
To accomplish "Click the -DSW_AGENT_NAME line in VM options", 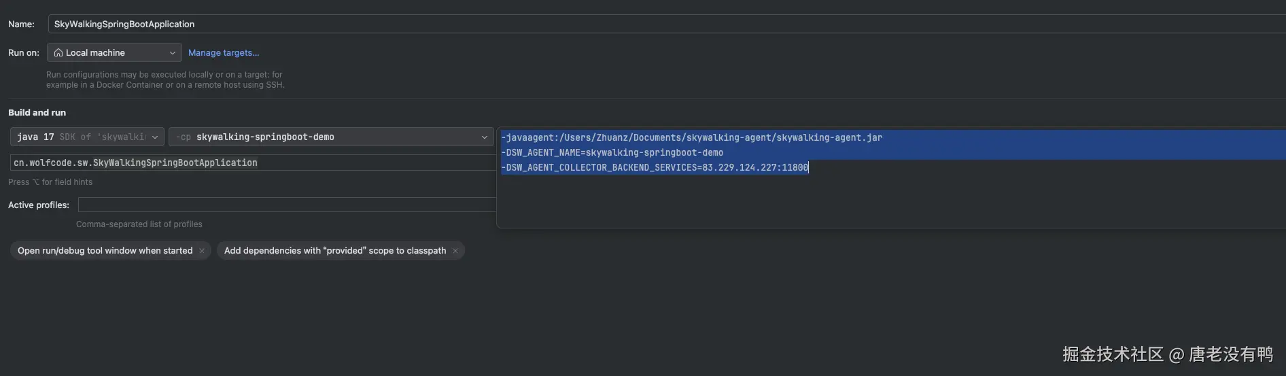I will [612, 153].
